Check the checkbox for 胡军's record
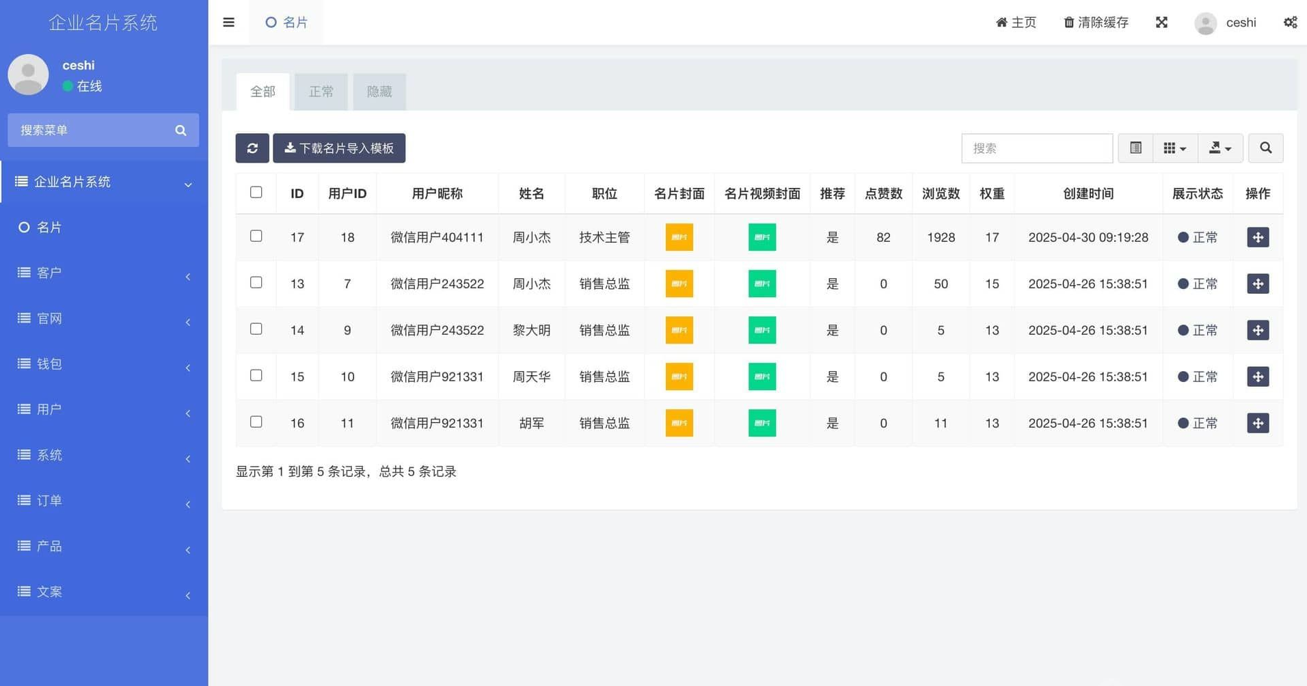This screenshot has height=686, width=1307. coord(256,422)
